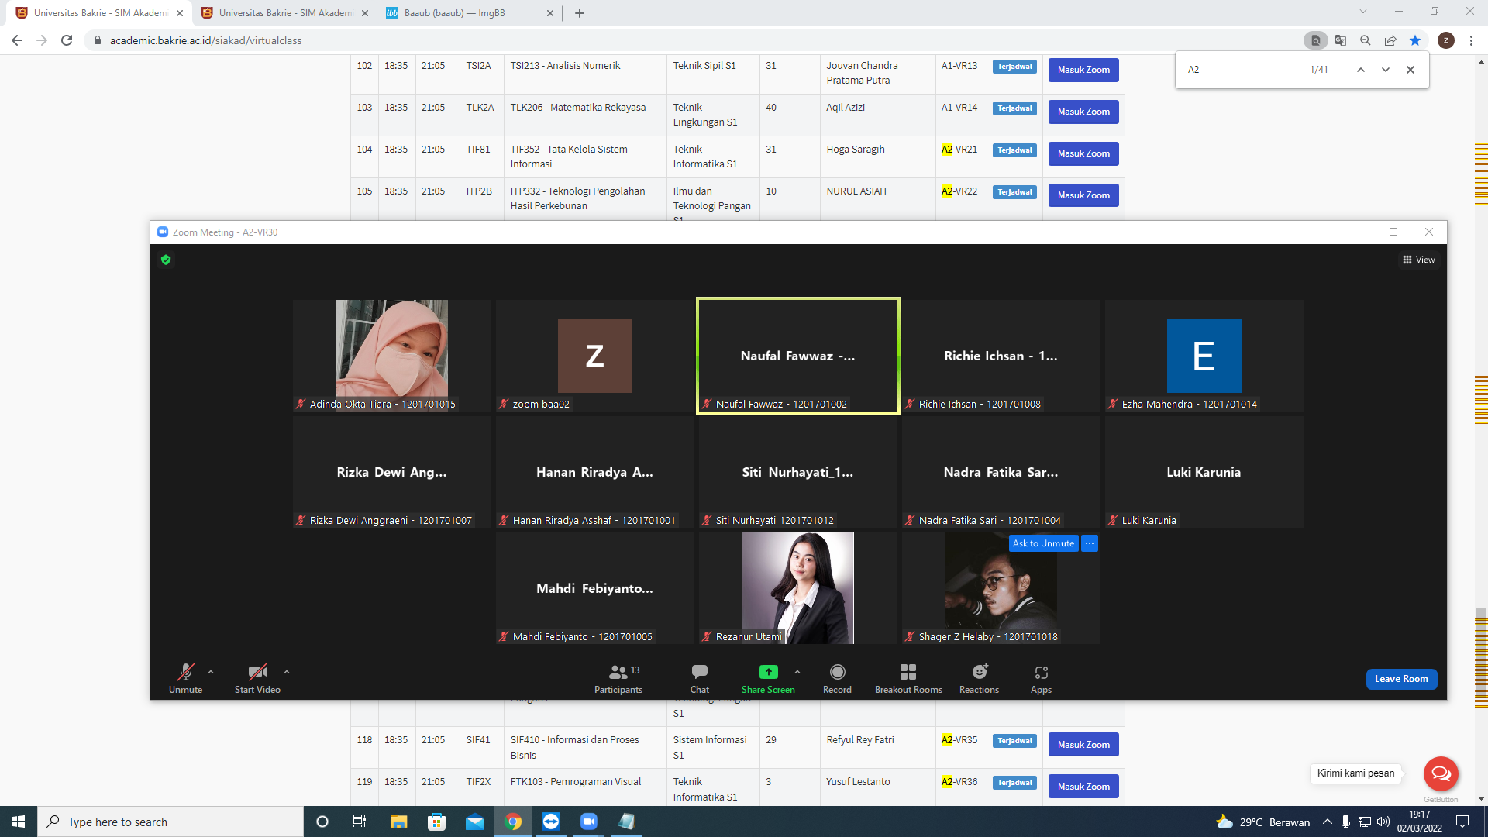Open video options arrow beside Start Video
This screenshot has height=837, width=1488.
coord(287,672)
